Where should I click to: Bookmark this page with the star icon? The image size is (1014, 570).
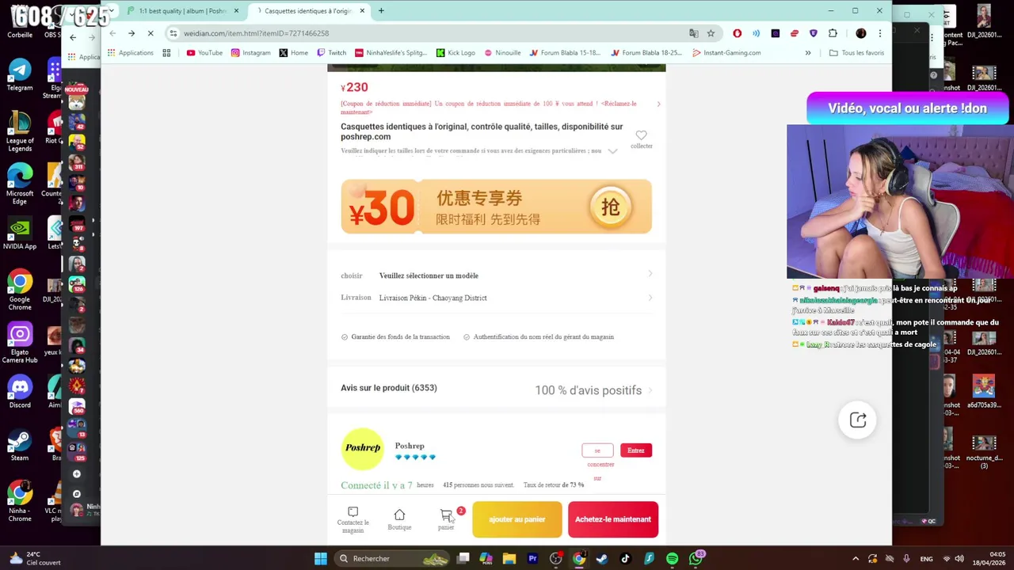711,33
